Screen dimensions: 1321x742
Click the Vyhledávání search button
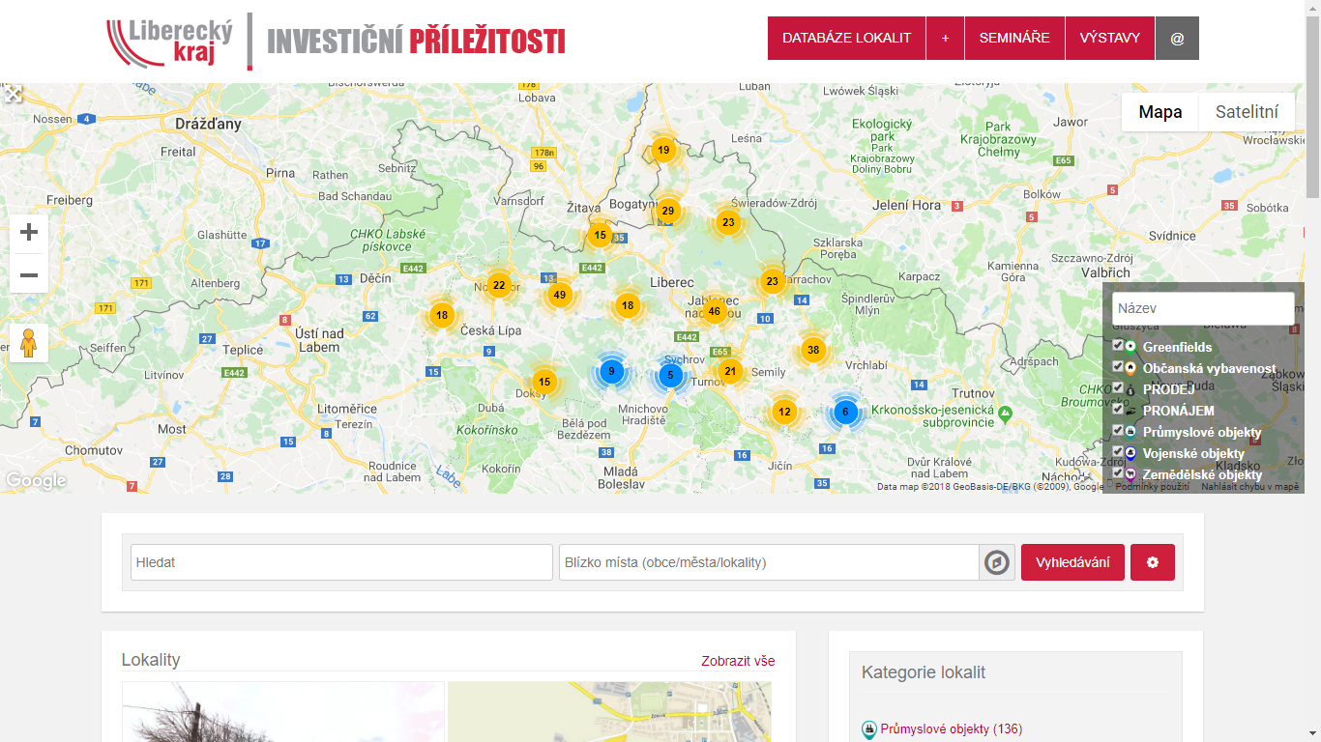pos(1072,562)
